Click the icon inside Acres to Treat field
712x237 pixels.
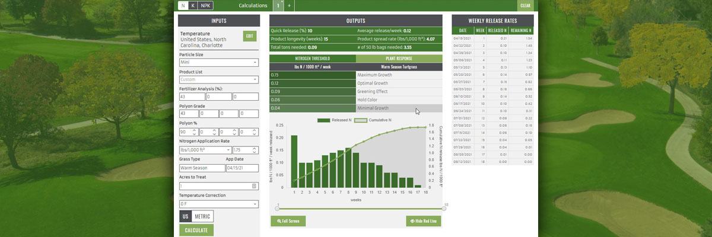tap(254, 186)
